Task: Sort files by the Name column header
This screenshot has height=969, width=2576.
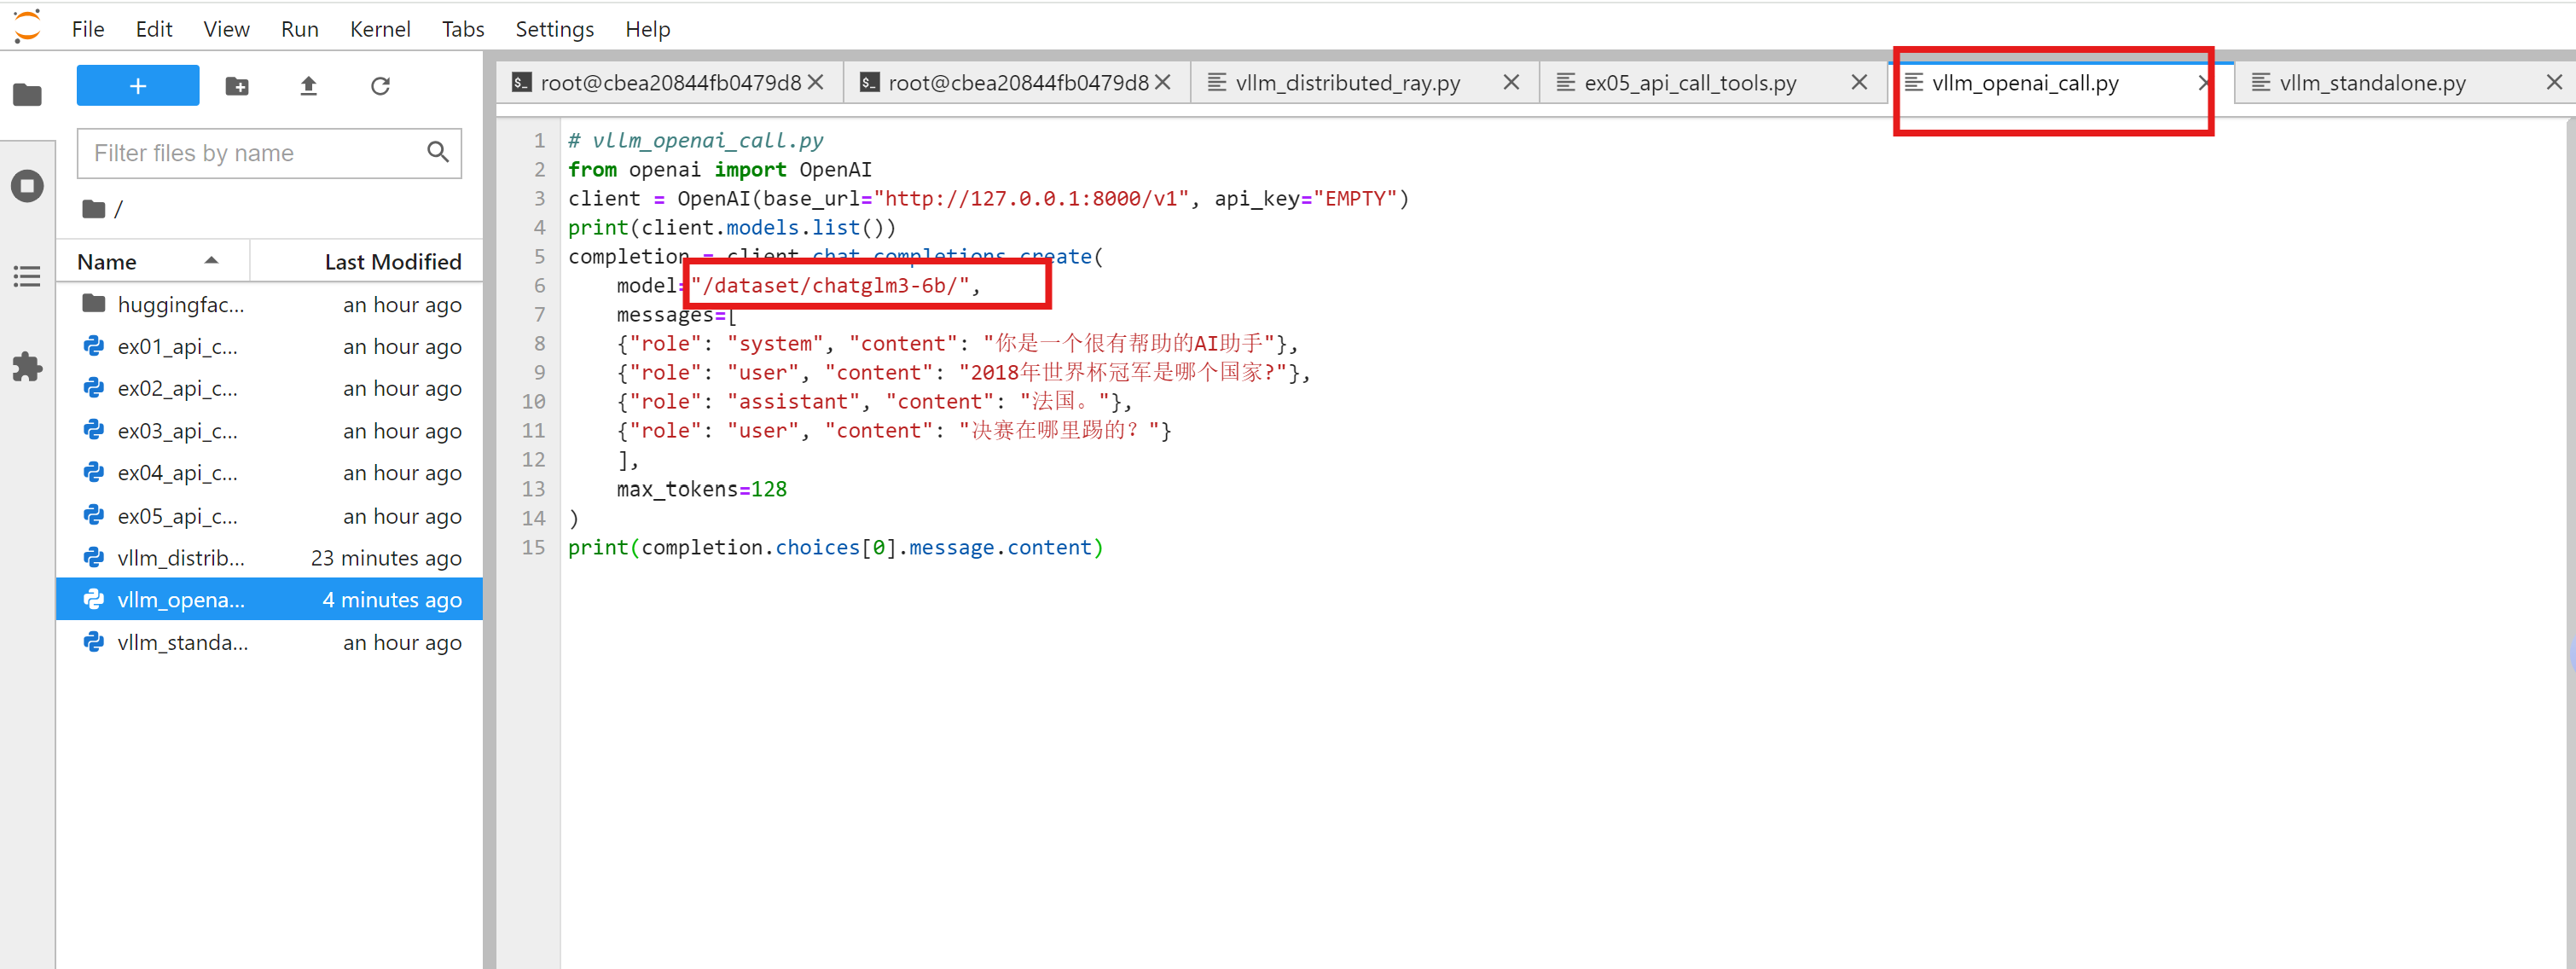Action: [107, 262]
